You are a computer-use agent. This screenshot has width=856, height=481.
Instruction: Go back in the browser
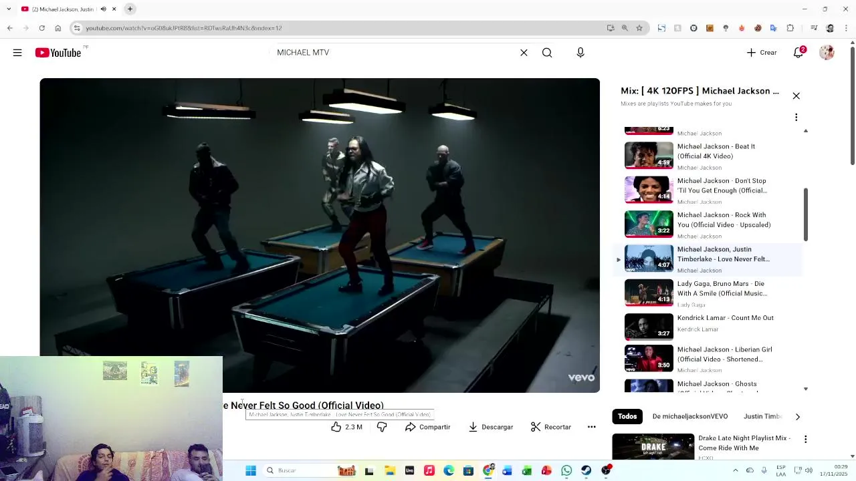pos(9,28)
